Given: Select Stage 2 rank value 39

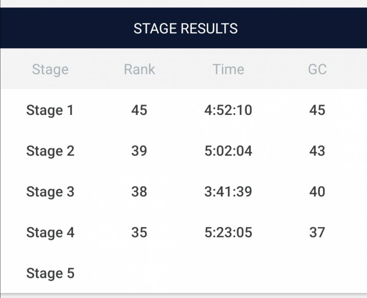Looking at the screenshot, I should click(x=139, y=151).
